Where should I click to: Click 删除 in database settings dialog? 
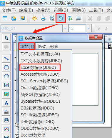tap(54, 46)
